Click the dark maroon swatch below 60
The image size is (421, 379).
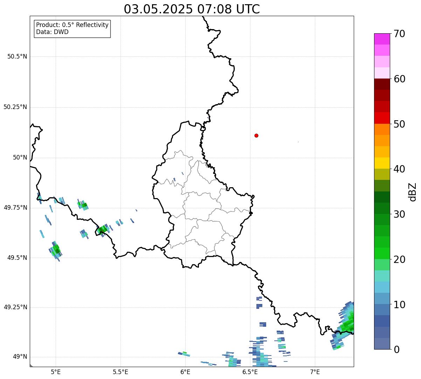click(382, 84)
